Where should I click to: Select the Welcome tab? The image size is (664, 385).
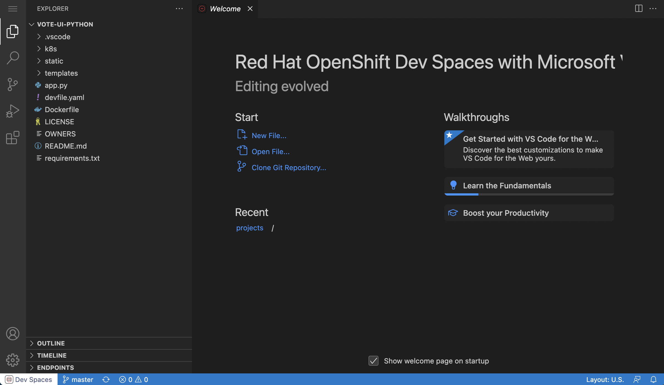pos(225,9)
